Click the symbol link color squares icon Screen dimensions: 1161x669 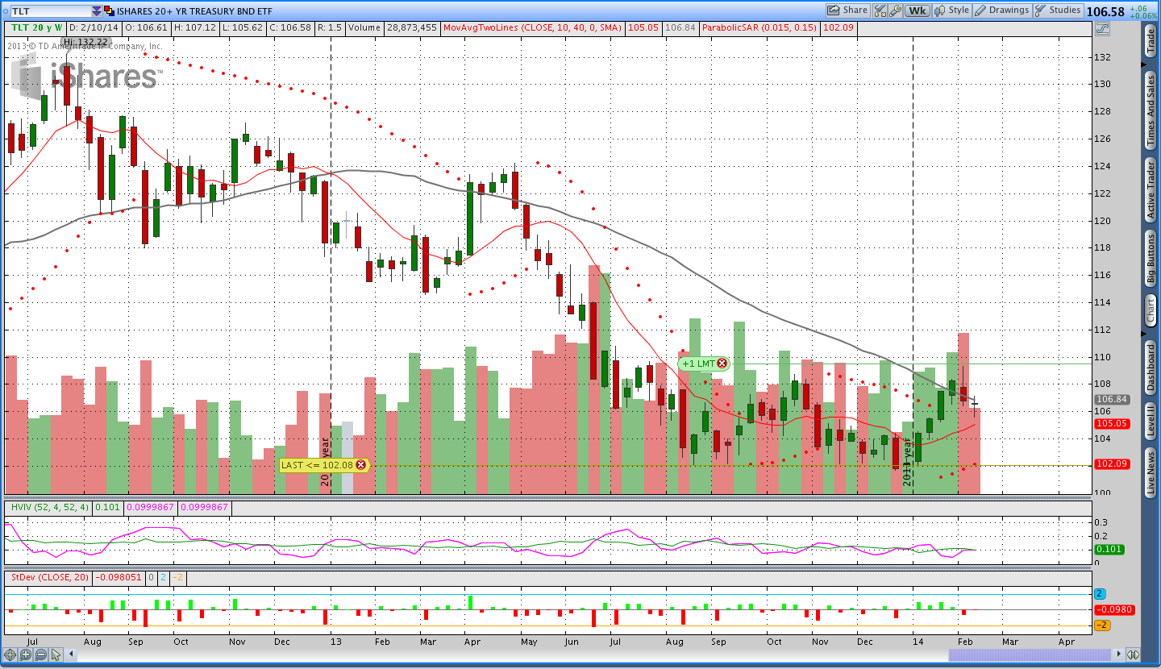tap(110, 11)
